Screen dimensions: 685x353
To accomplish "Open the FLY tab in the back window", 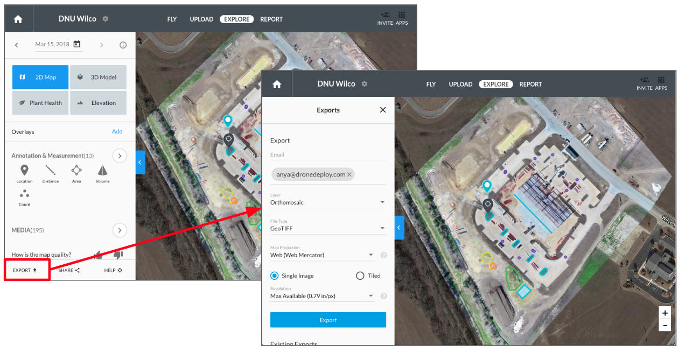I will 172,19.
